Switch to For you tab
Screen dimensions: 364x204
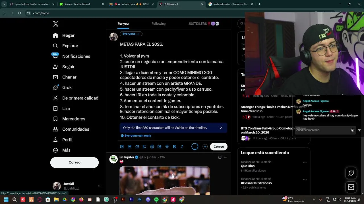click(123, 24)
